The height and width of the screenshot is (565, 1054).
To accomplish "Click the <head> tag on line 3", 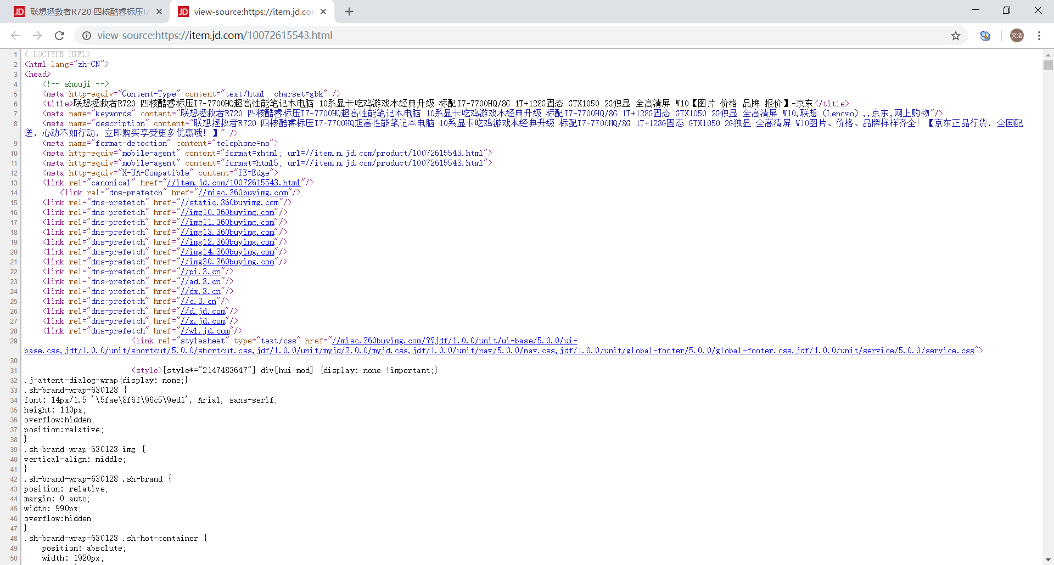I will click(x=37, y=74).
